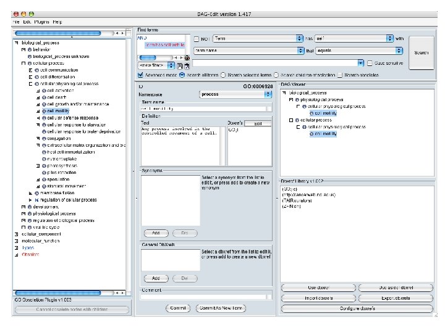Expand the cellular_component node
This screenshot has height=333, width=445.
[17, 234]
